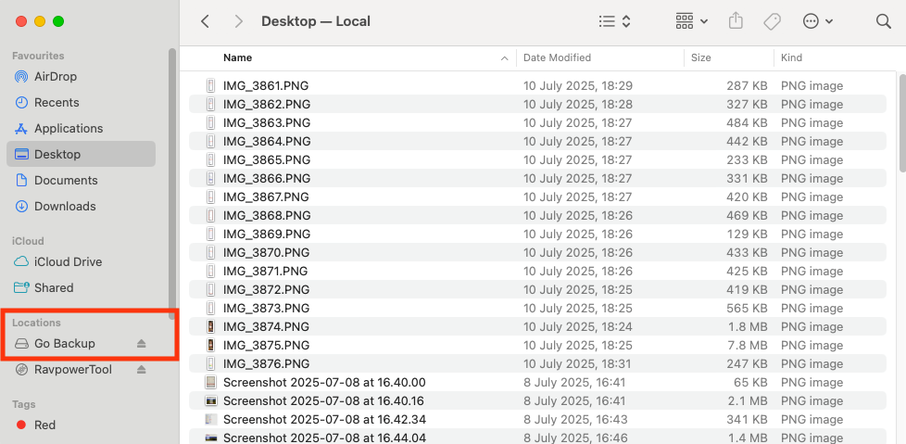Click the Shared folder icon
Screen dimensions: 906x444
tap(21, 288)
